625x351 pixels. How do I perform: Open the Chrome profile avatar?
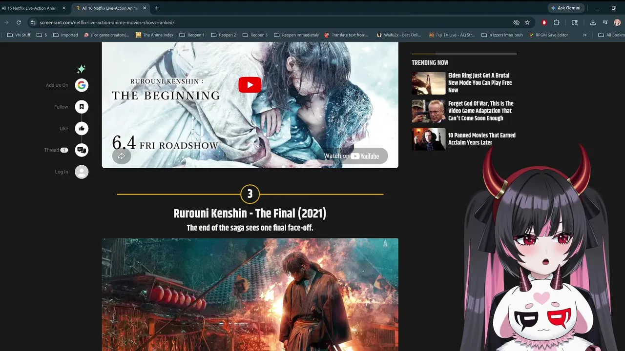pyautogui.click(x=617, y=22)
